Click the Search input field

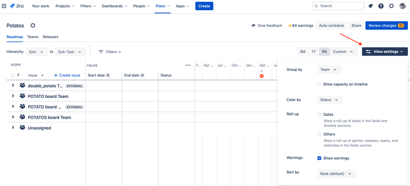coord(338,6)
